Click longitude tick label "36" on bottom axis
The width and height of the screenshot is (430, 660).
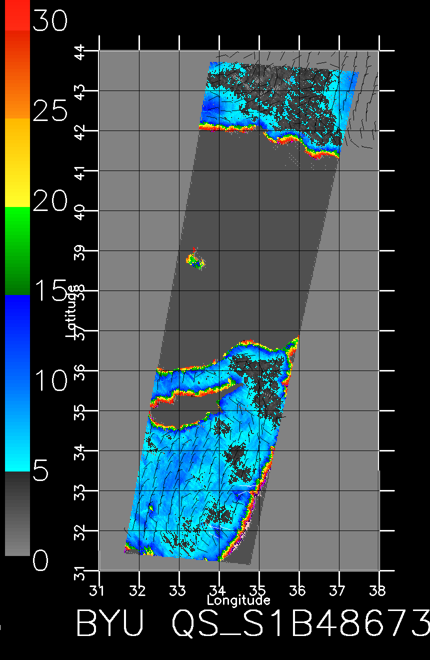pos(298,590)
